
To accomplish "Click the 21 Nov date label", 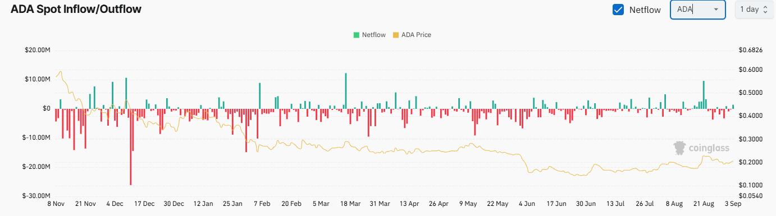I will [x=85, y=204].
